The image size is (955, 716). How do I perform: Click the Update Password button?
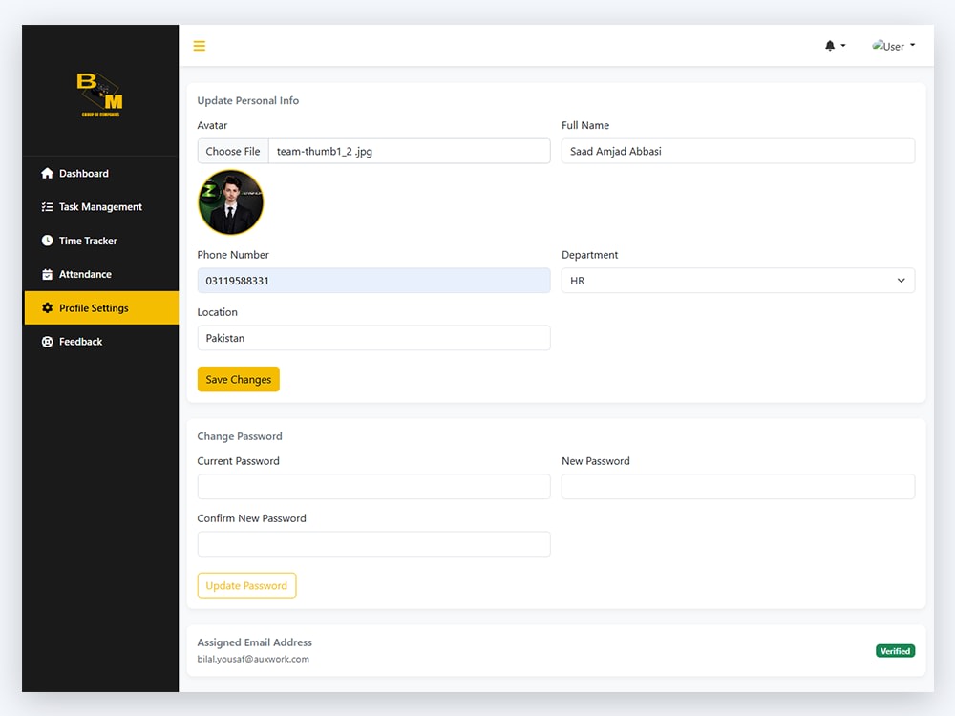pos(246,586)
